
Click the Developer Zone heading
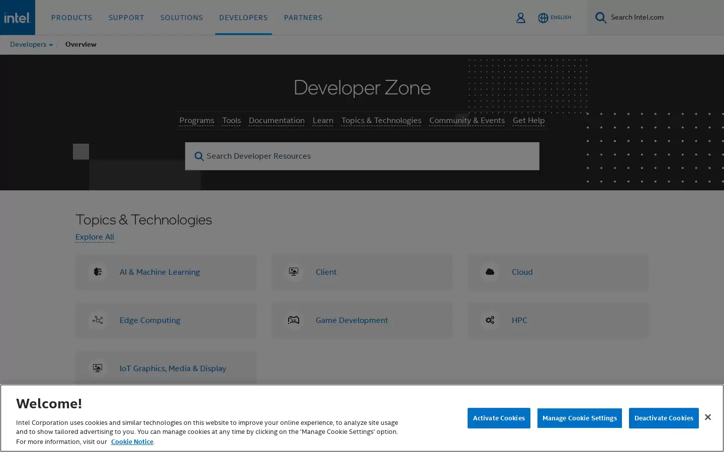pyautogui.click(x=362, y=88)
